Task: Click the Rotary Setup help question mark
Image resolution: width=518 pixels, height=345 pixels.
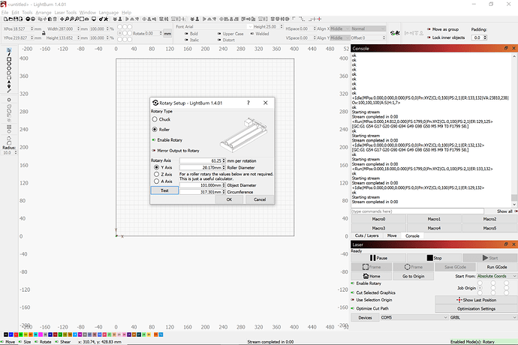Action: point(248,103)
